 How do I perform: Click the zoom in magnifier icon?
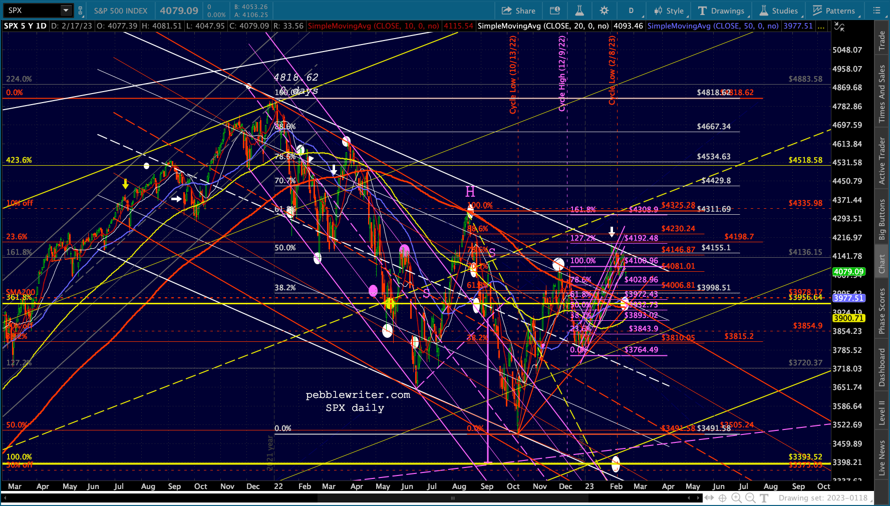click(736, 498)
